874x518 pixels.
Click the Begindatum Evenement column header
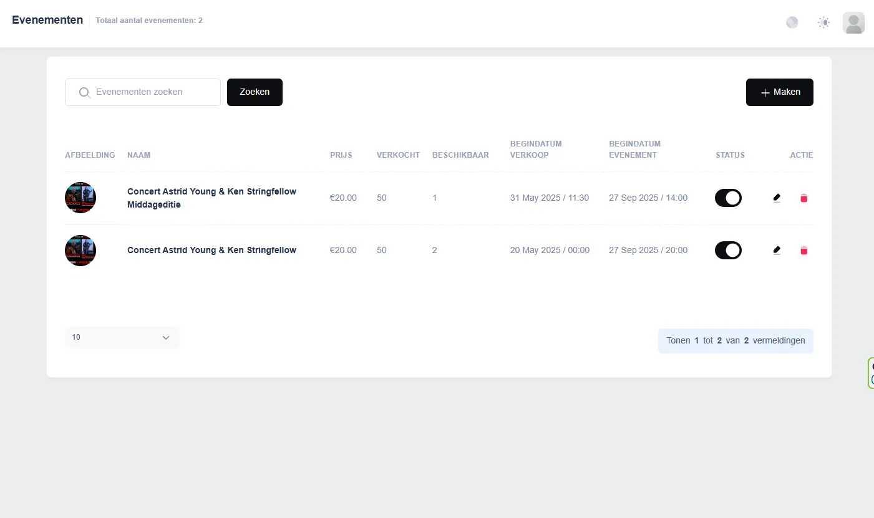pyautogui.click(x=634, y=150)
